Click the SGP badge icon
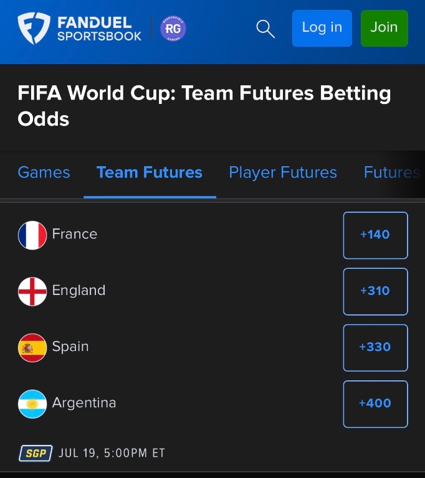425x478 pixels. 36,453
